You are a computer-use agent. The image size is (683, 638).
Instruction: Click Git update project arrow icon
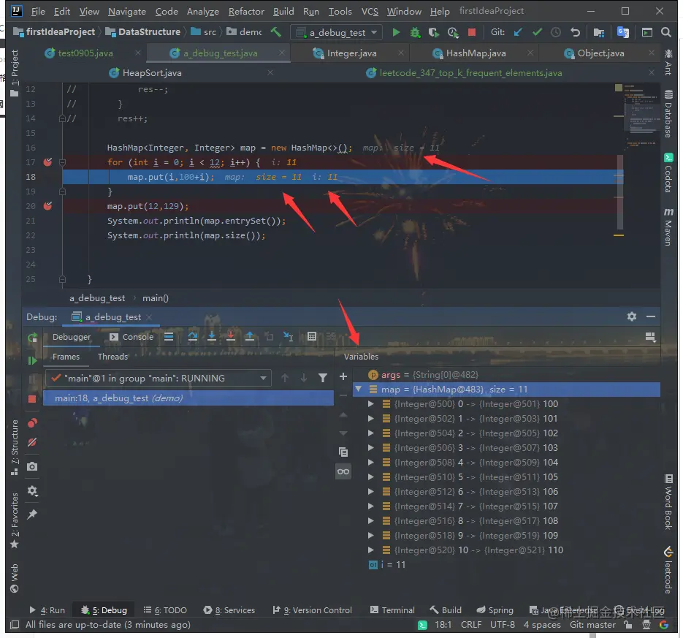[517, 32]
